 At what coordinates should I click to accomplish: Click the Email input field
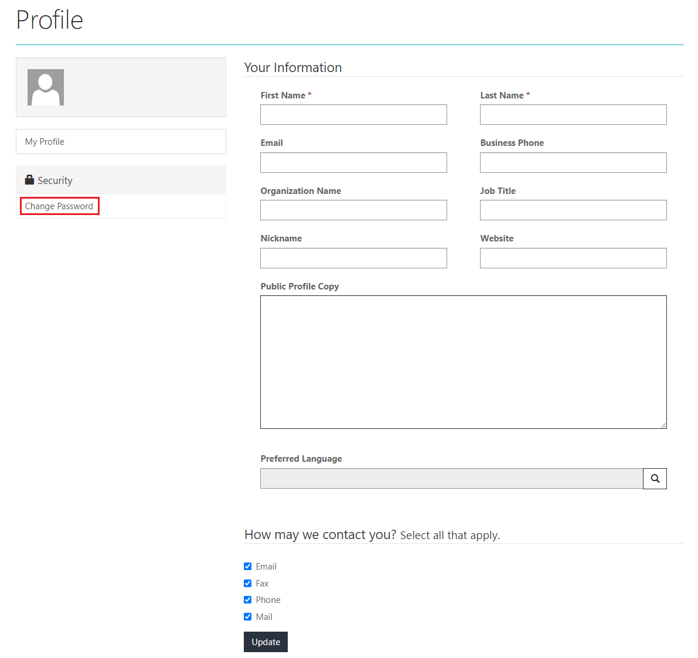coord(353,163)
